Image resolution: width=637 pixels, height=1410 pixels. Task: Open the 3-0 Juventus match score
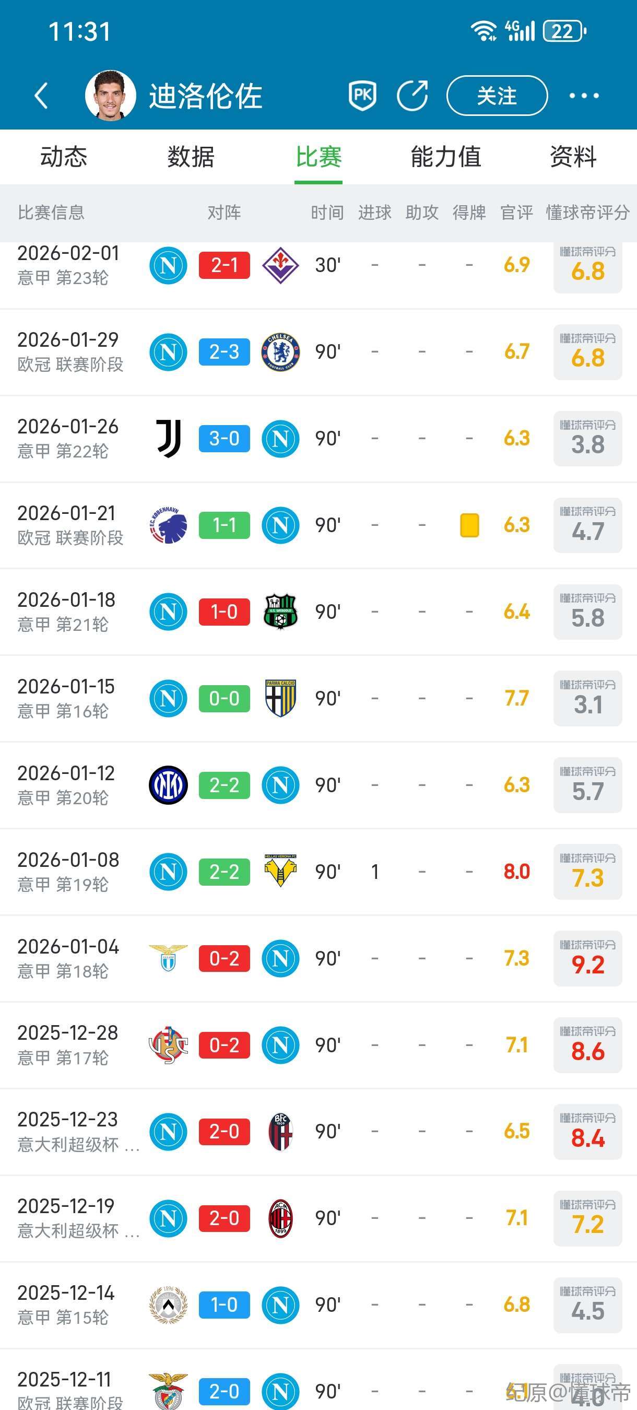[x=225, y=439]
